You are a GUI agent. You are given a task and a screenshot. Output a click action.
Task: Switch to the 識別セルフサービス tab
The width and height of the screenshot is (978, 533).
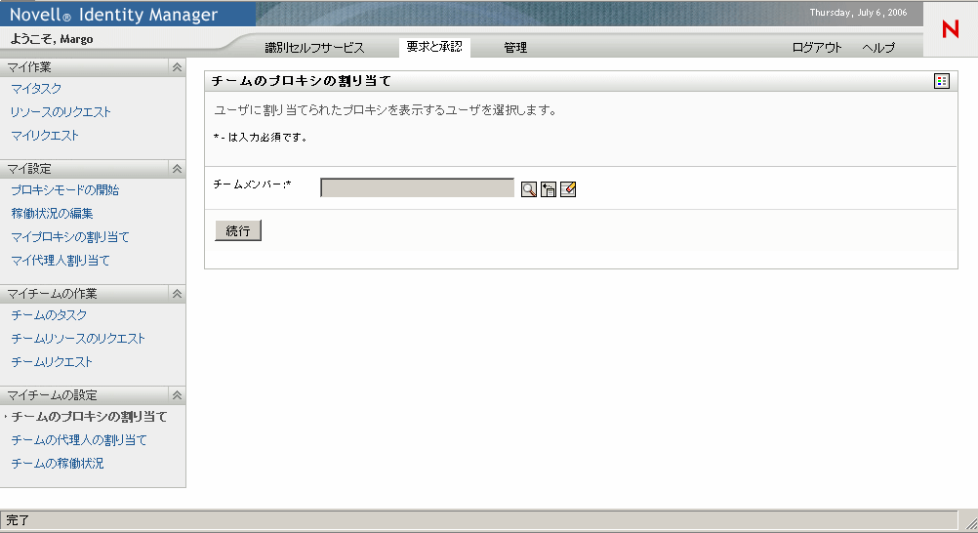coord(314,48)
